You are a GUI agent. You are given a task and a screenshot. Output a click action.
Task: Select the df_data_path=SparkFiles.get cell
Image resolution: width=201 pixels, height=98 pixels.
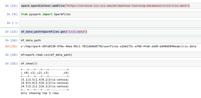(x=110, y=32)
